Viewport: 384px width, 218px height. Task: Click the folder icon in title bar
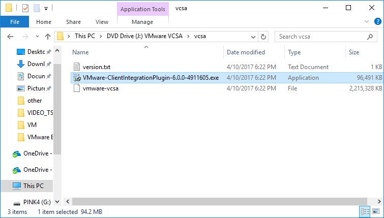9,8
